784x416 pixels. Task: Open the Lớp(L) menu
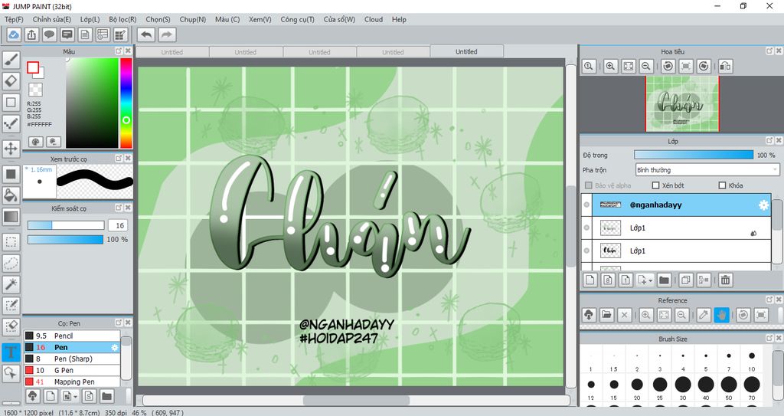[90, 19]
